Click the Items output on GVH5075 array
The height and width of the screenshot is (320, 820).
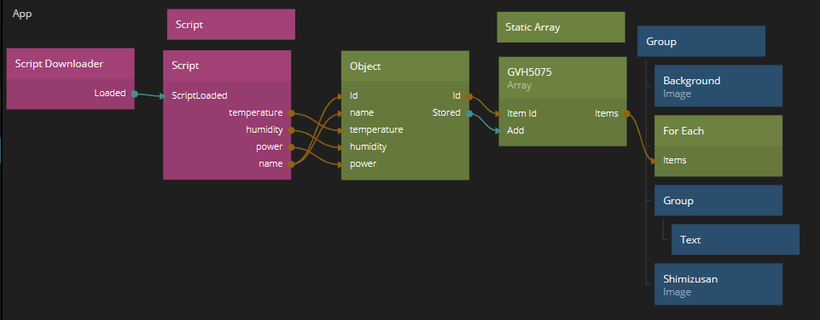coord(626,113)
